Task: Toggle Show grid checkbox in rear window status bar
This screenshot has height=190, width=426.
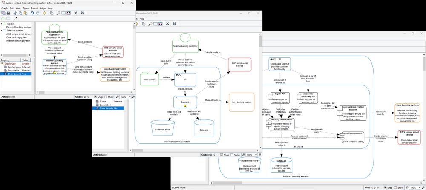Action: click(396, 187)
